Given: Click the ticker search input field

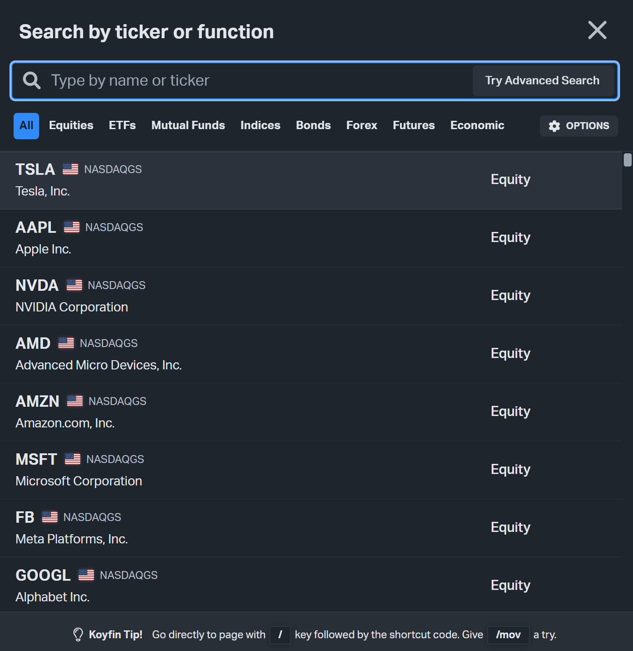Looking at the screenshot, I should [259, 81].
